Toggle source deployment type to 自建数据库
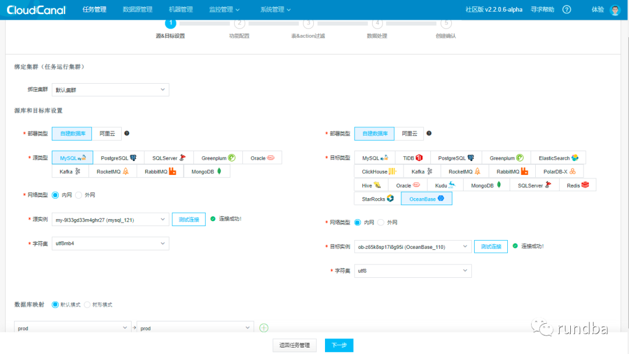 (x=72, y=133)
